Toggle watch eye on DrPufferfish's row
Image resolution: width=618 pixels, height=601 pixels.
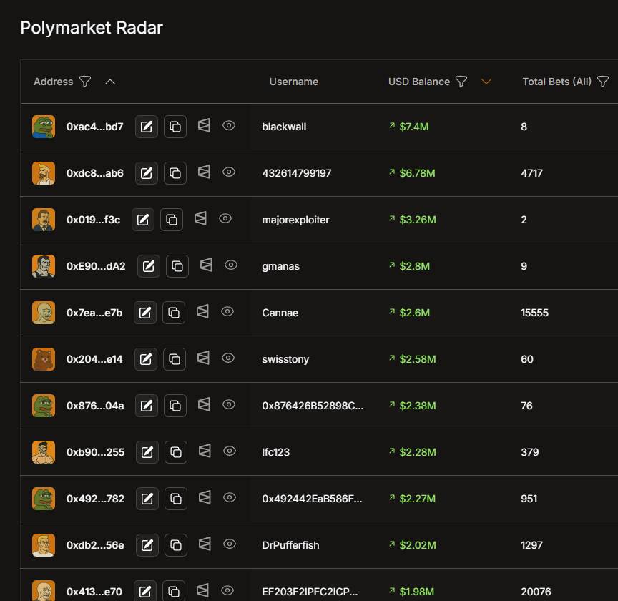(229, 544)
